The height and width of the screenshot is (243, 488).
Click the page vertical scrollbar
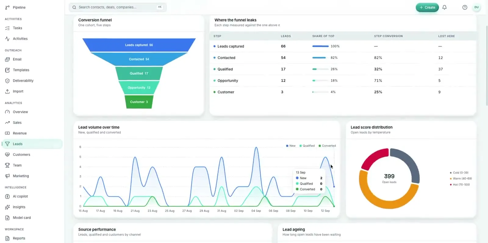[486, 65]
